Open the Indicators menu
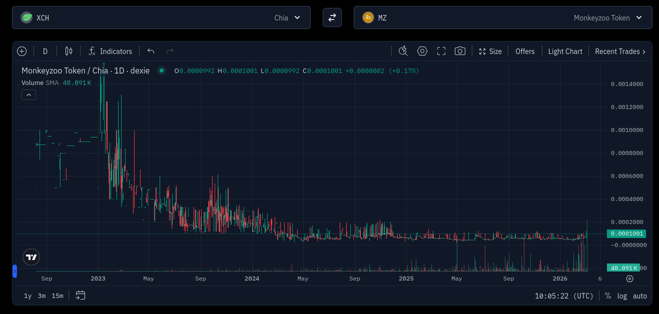Screen dimensions: 659x314 (110, 51)
